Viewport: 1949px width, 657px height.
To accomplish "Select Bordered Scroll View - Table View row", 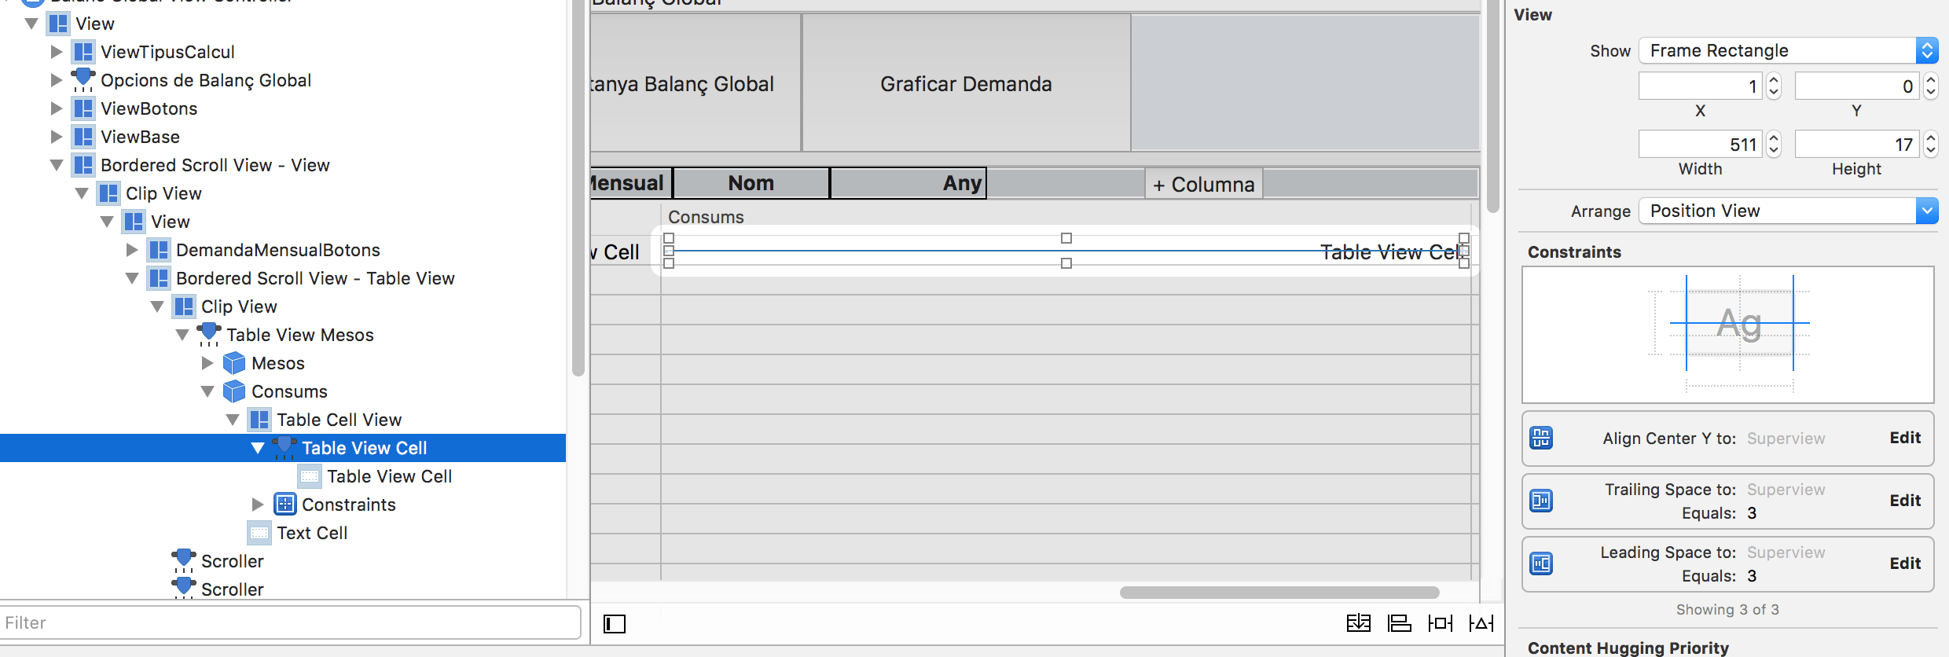I will click(x=283, y=278).
